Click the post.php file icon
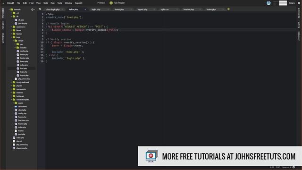 pos(16,134)
